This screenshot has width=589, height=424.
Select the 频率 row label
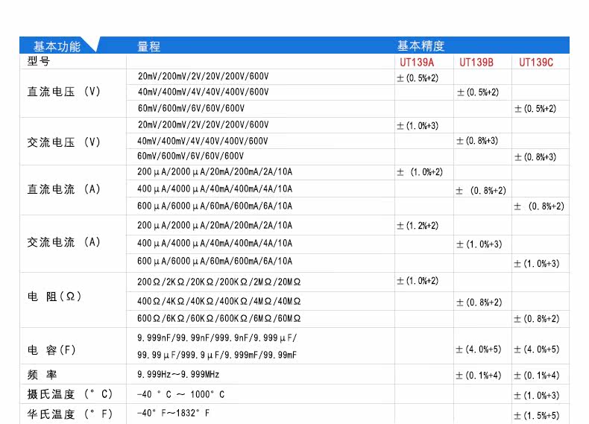coord(42,374)
